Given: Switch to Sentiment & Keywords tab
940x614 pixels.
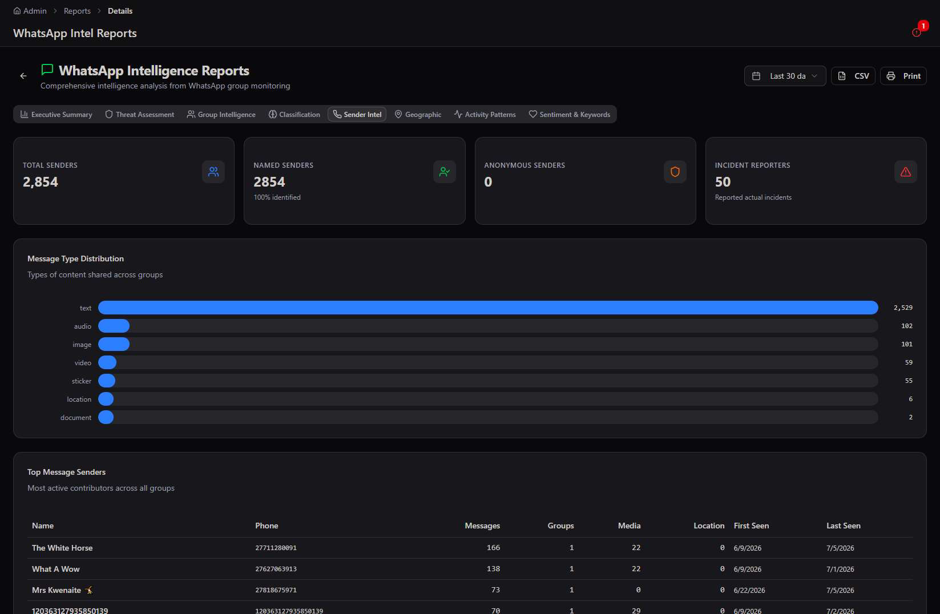Looking at the screenshot, I should click(570, 114).
